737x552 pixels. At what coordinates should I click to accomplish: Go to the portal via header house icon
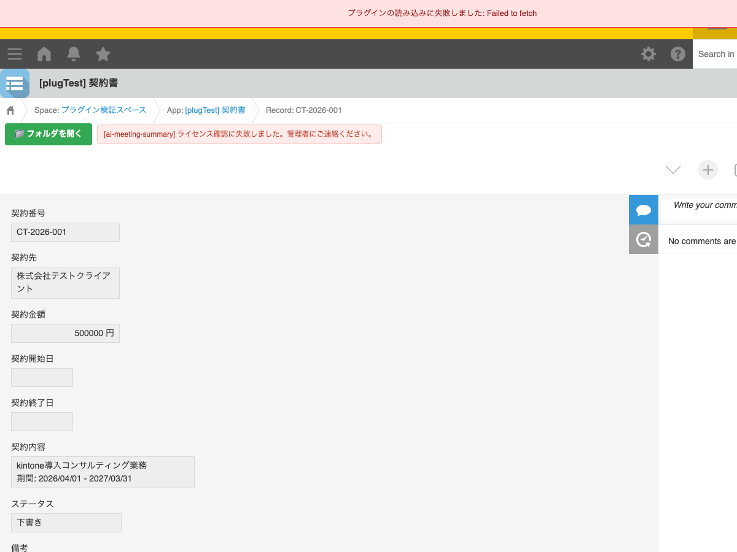(x=44, y=54)
